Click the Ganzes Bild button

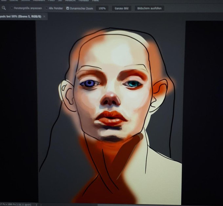point(121,9)
